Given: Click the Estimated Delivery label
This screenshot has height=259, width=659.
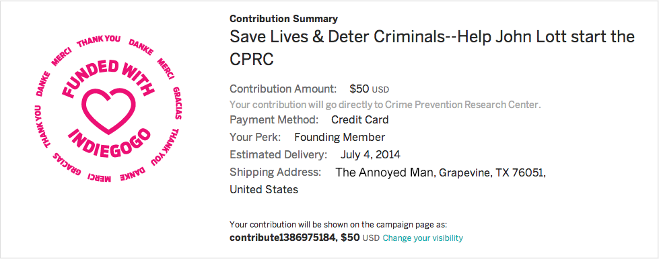Looking at the screenshot, I should 278,154.
